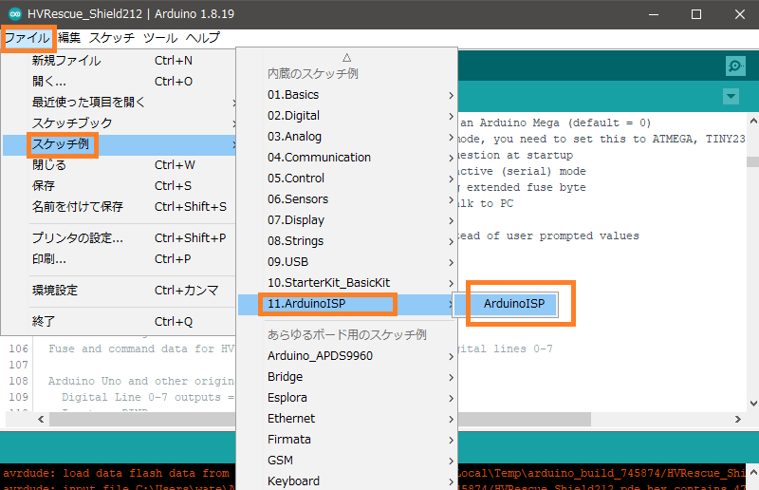This screenshot has width=759, height=490.
Task: Open Bridge library examples
Action: pos(347,377)
